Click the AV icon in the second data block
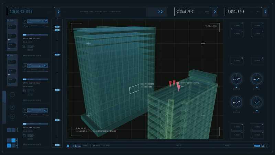This screenshot has height=155, width=275. tap(24, 91)
